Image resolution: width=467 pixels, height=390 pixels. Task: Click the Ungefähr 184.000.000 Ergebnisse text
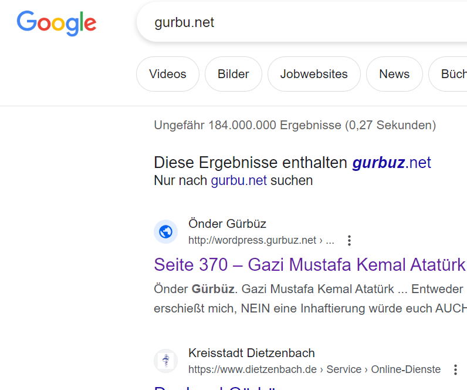tap(295, 125)
